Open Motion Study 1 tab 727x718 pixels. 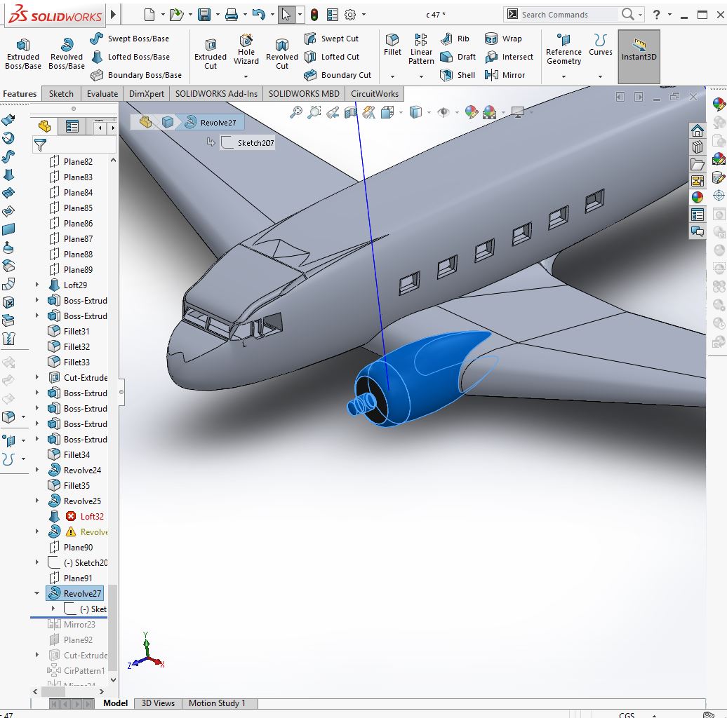[x=217, y=703]
